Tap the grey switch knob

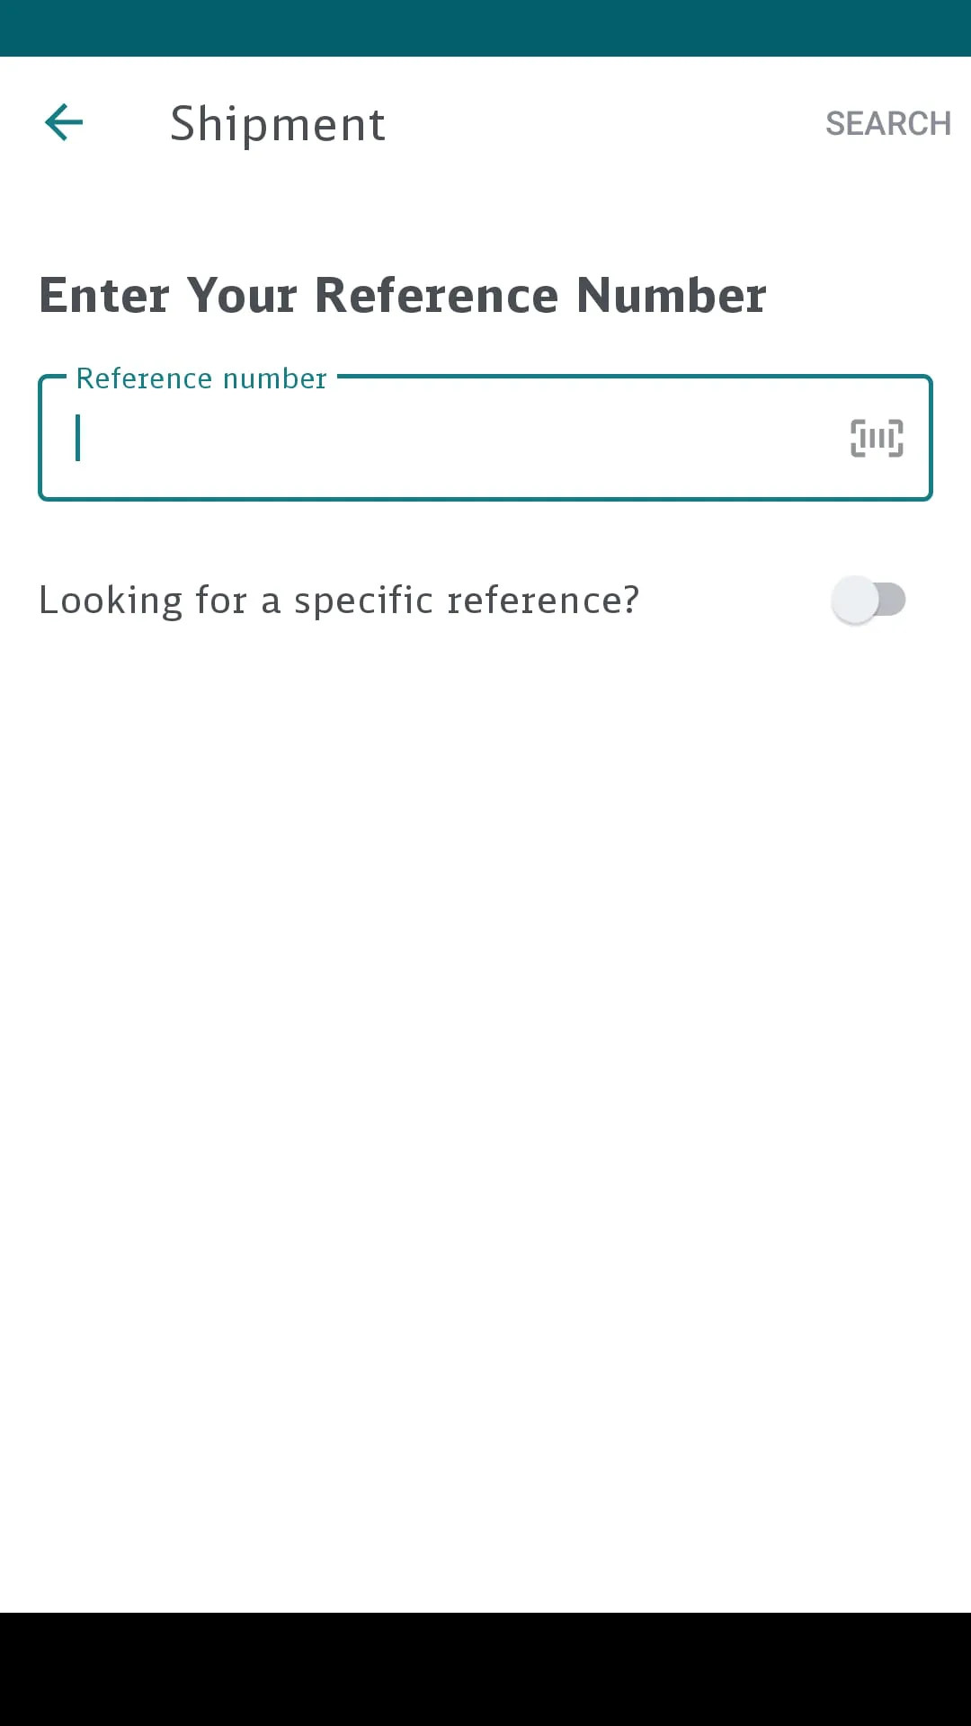pyautogui.click(x=855, y=600)
